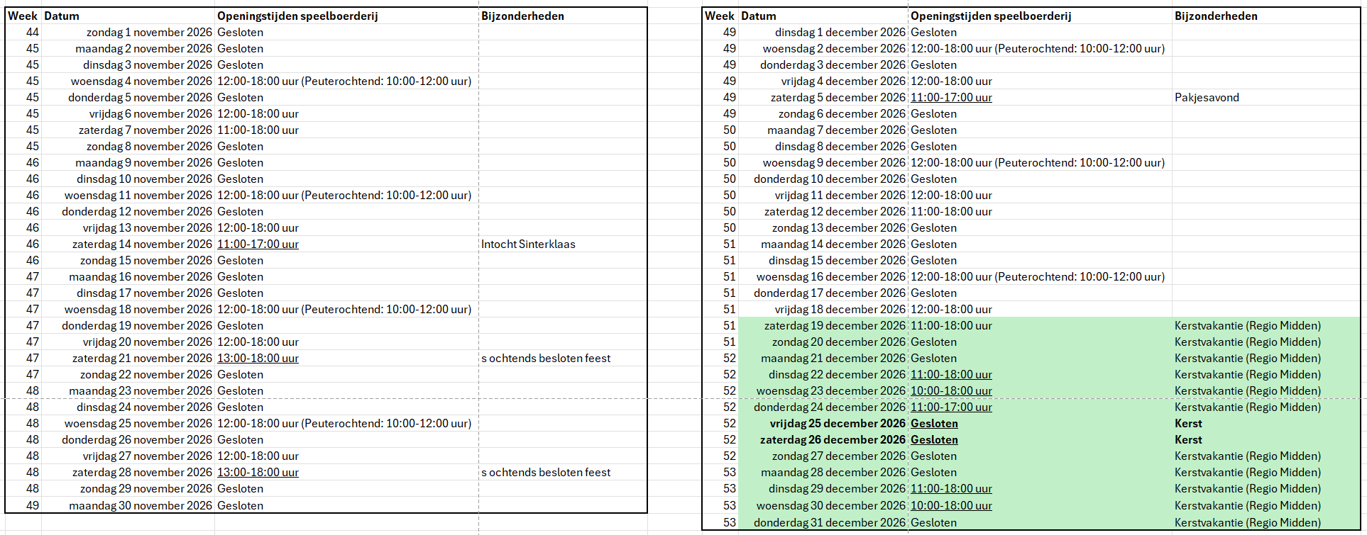
Task: Click 'Bijzonderheden' header in the right table
Action: [1215, 16]
